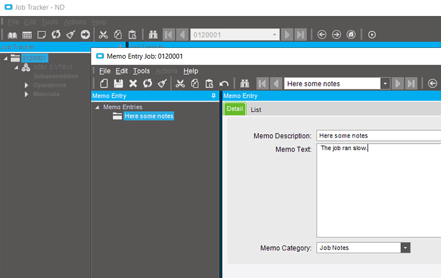441x278 pixels.
Task: Open the Tools menu in Job Tracker
Action: [50, 22]
